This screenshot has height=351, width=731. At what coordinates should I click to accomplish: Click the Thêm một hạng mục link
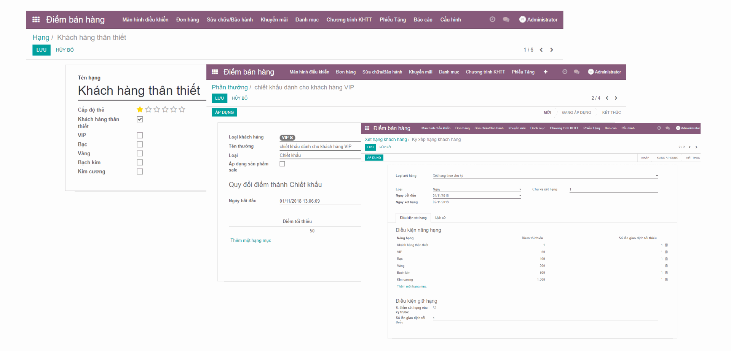(x=251, y=240)
